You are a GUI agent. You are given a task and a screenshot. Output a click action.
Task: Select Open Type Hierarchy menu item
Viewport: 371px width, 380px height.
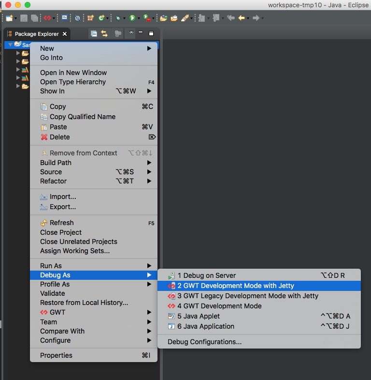(x=94, y=82)
